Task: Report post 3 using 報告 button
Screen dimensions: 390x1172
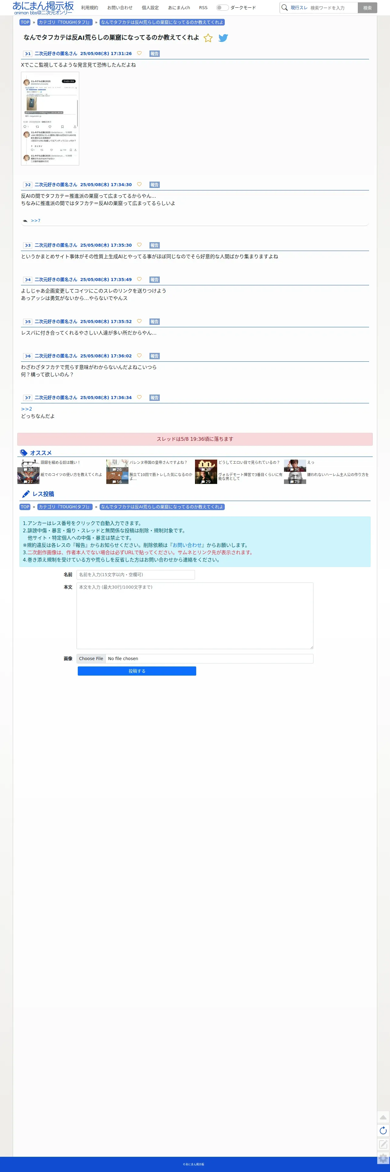Action: (x=155, y=245)
